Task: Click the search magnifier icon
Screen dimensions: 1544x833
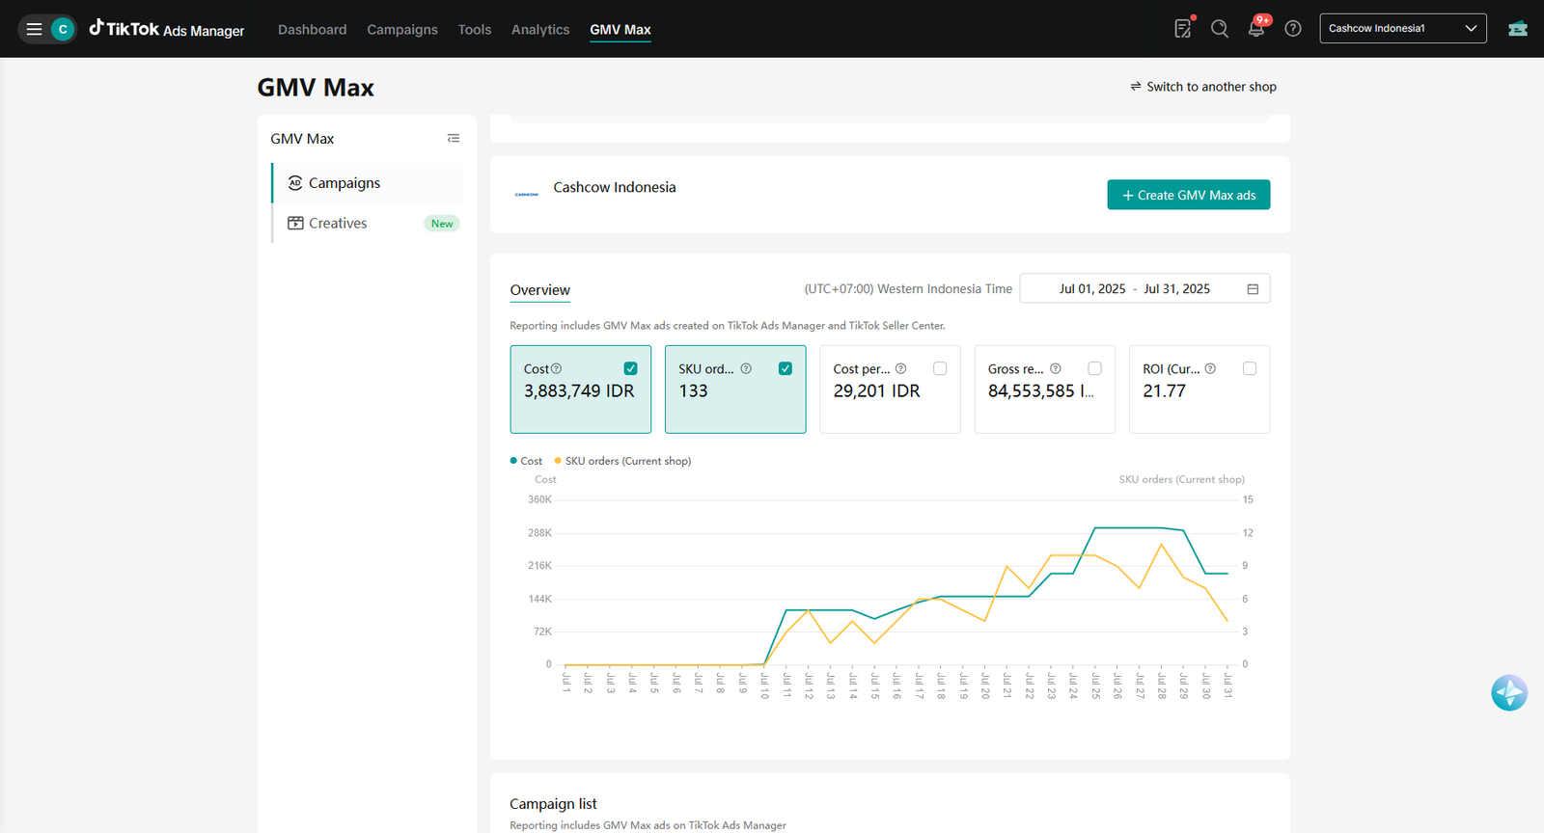Action: click(1220, 29)
